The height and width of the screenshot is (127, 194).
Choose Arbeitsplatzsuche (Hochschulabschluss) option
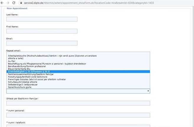[x=78, y=57]
